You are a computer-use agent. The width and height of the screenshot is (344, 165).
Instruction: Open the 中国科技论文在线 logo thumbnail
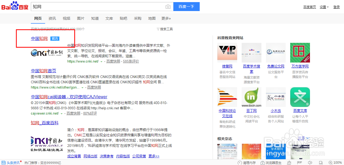pos(227,97)
